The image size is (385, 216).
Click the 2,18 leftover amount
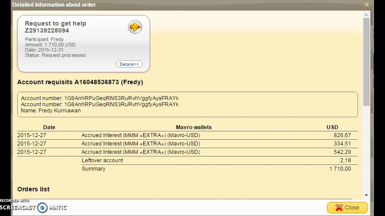pyautogui.click(x=346, y=160)
